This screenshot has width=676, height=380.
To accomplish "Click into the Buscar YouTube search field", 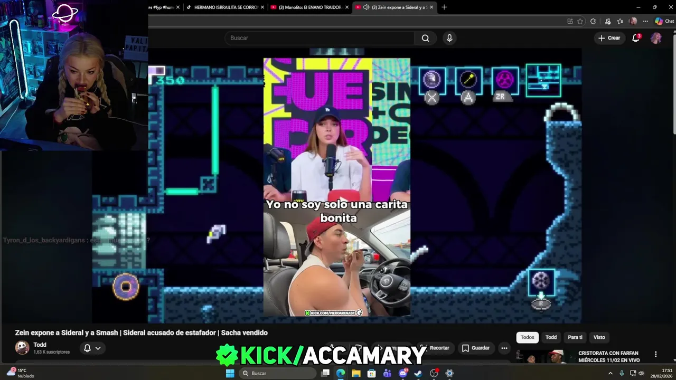I will click(x=320, y=38).
